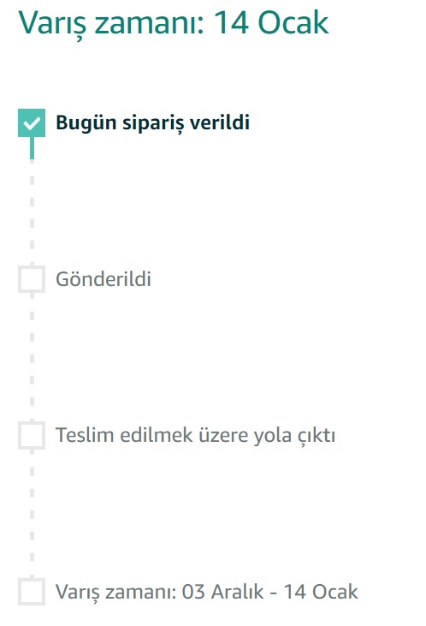Tick the box beside "Teslim edilmek üzere yola çıktı"
This screenshot has width=426, height=626.
coord(32,435)
